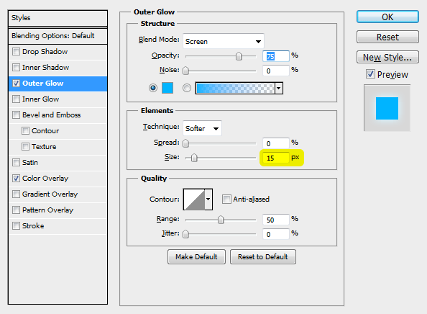Click the Opacity slider handle

point(239,56)
